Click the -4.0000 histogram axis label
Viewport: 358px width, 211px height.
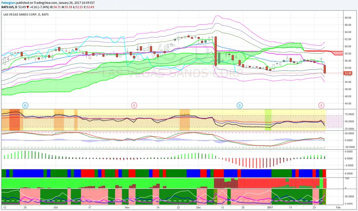[349, 165]
